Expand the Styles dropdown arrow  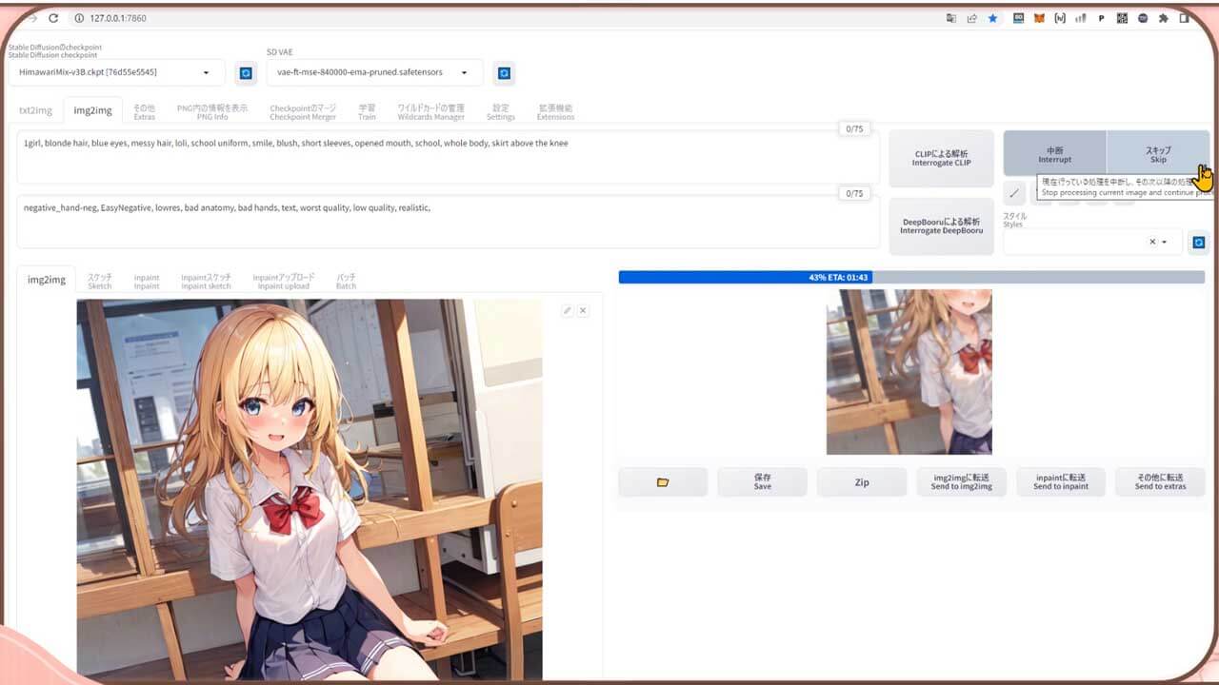tap(1163, 241)
